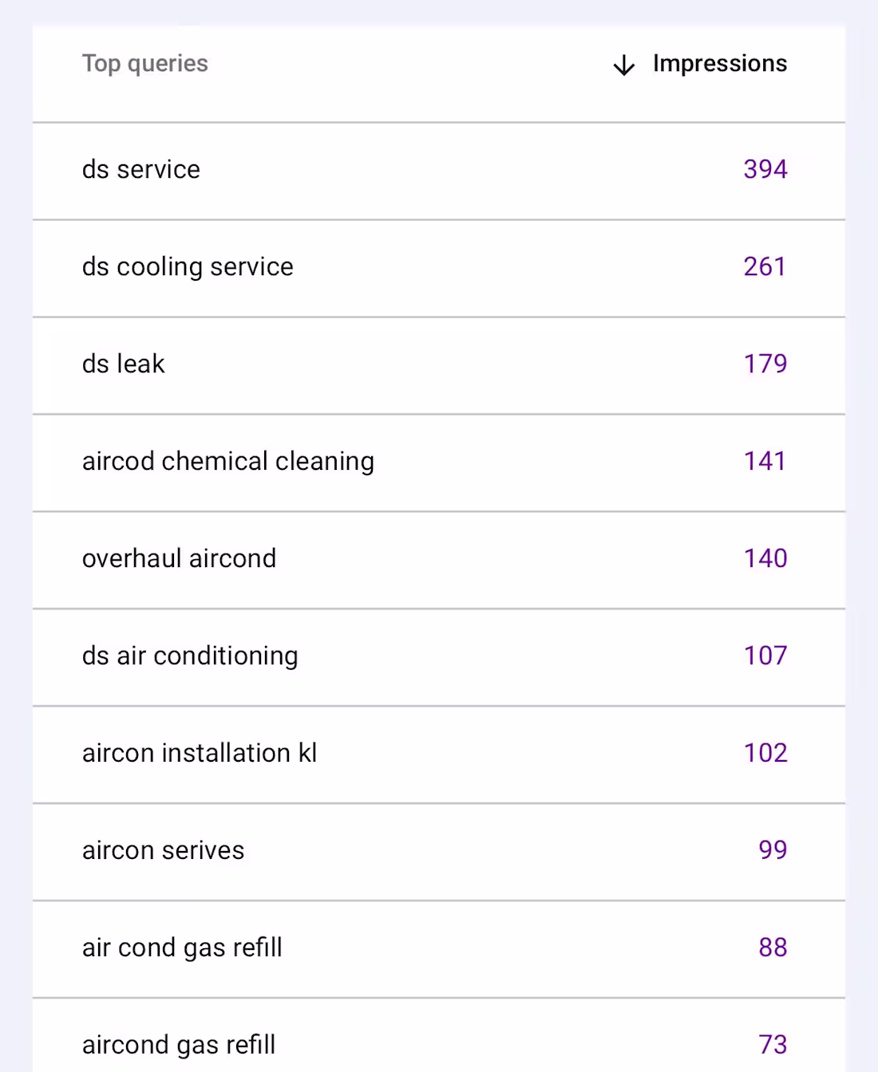Select impression count 102 for aircon installation
878x1072 pixels.
(x=764, y=754)
